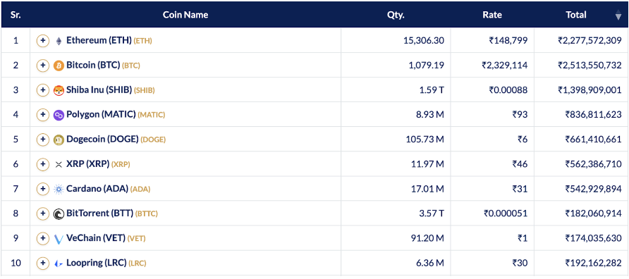Toggle sort arrow beside Total header

pos(618,15)
